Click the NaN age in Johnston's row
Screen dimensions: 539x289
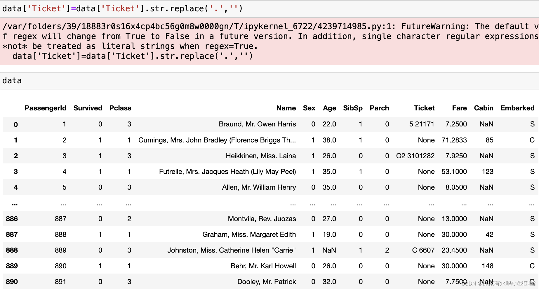[x=329, y=250]
